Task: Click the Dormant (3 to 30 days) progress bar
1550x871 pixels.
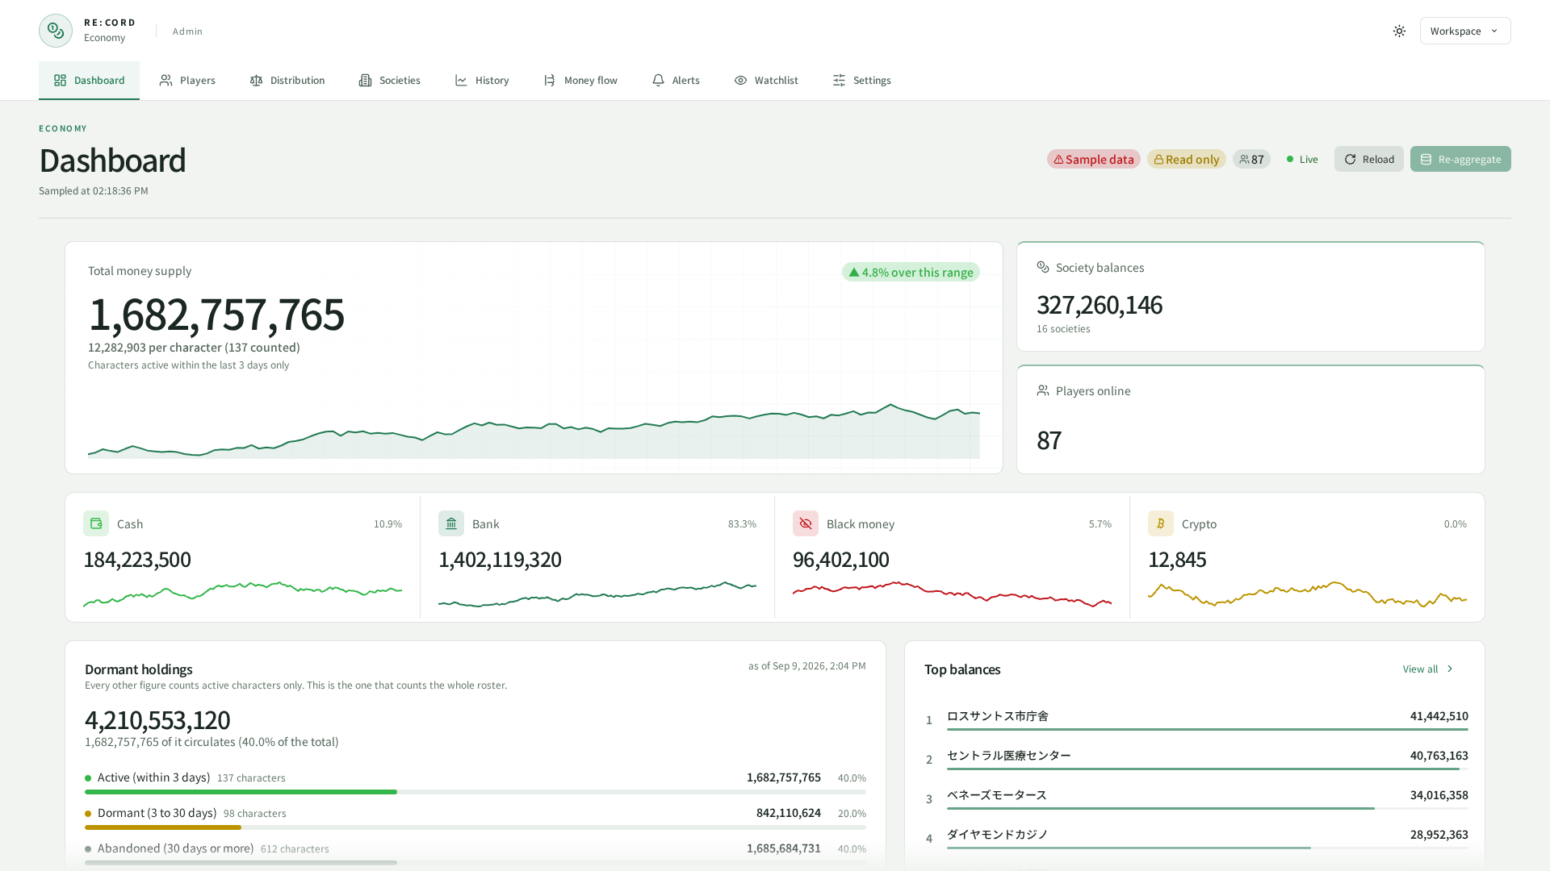Action: point(475,827)
